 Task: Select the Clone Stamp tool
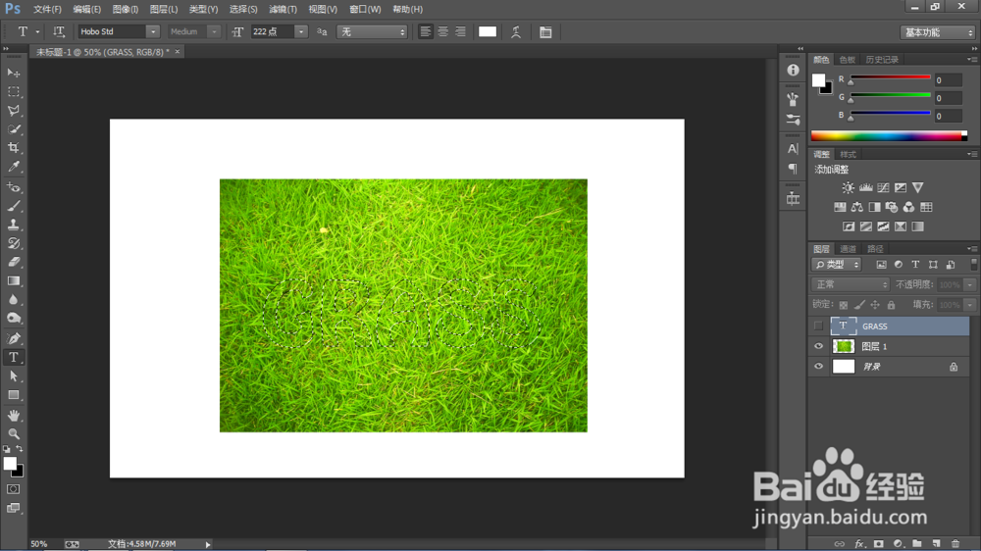(x=13, y=225)
